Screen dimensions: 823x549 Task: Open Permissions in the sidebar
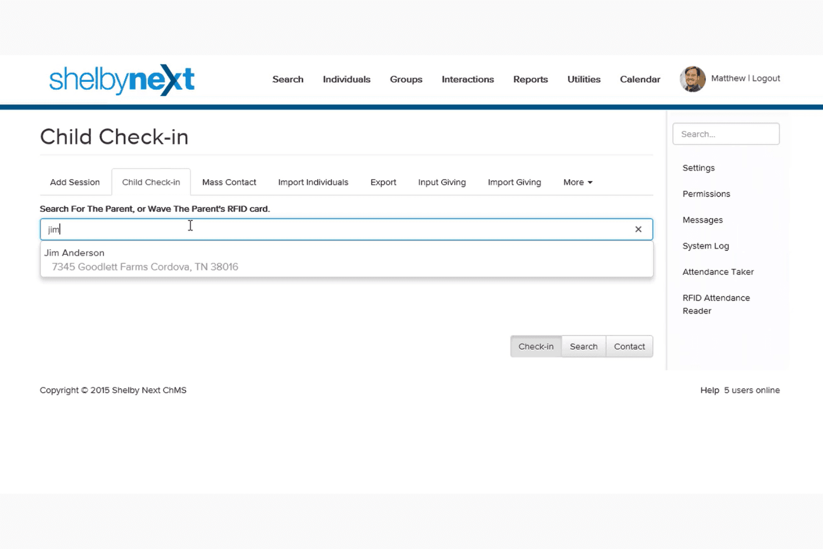(x=706, y=194)
